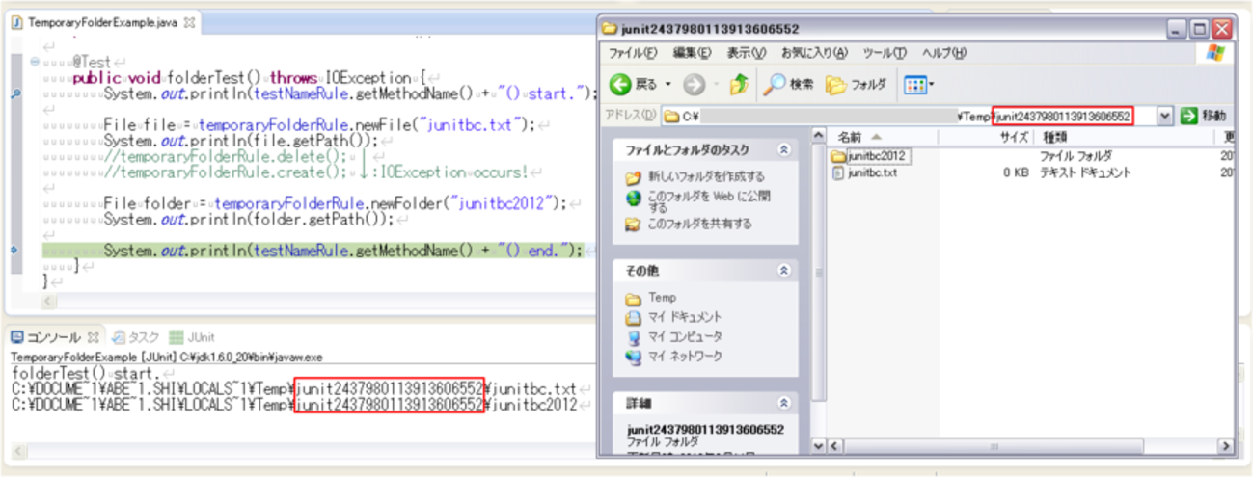Collapse the Other Places (その他) panel
The width and height of the screenshot is (1253, 477).
(783, 271)
